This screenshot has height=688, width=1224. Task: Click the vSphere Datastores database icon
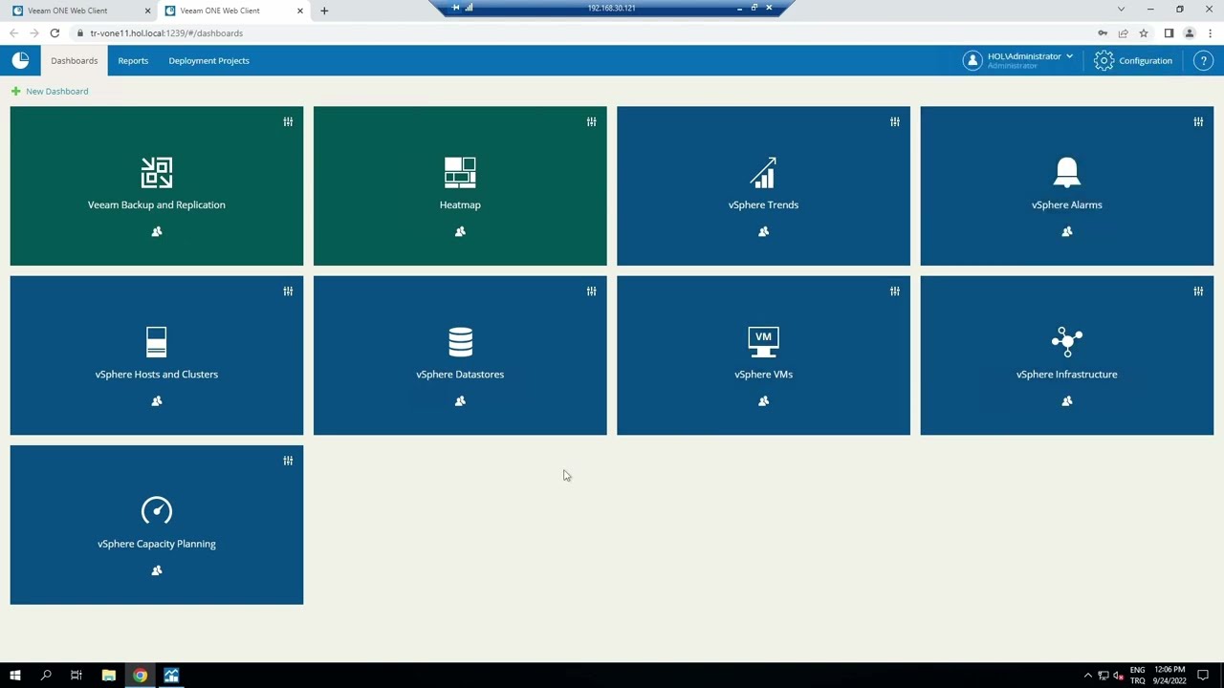click(x=460, y=342)
